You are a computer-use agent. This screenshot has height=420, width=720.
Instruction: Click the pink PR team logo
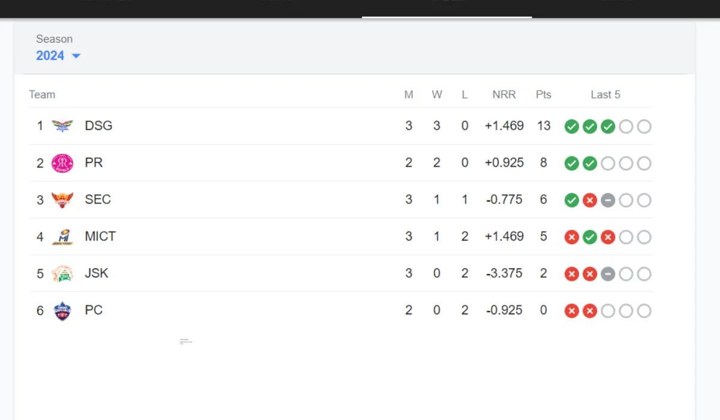point(62,163)
